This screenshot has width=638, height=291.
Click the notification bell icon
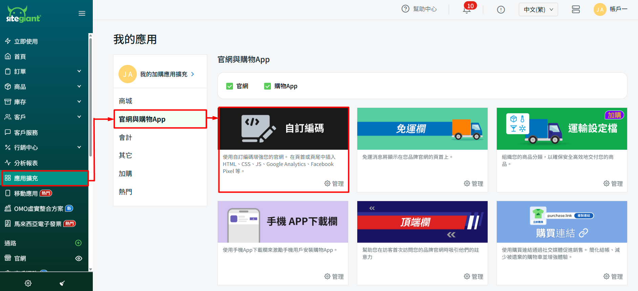467,9
